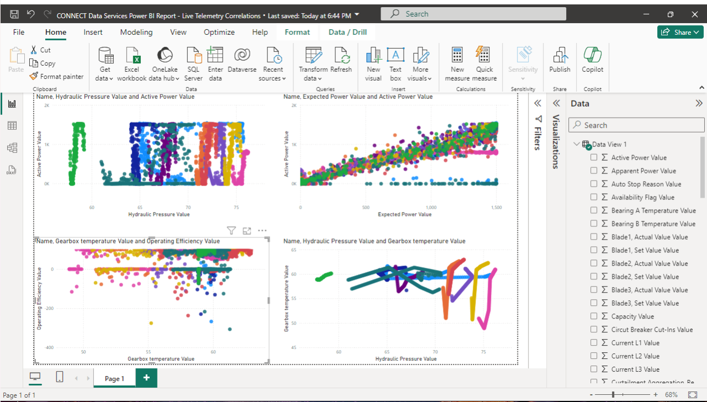
Task: Open the Format ribbon tab
Action: tap(297, 32)
